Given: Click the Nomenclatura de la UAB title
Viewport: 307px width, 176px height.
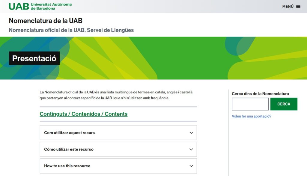Looking at the screenshot, I should pyautogui.click(x=46, y=21).
